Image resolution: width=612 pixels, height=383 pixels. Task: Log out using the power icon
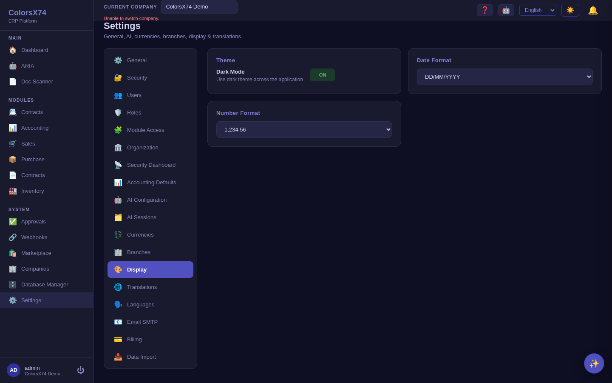pos(81,370)
